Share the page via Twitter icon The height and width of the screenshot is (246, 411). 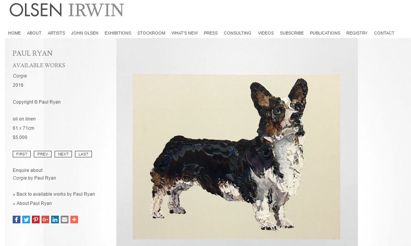[x=26, y=220]
